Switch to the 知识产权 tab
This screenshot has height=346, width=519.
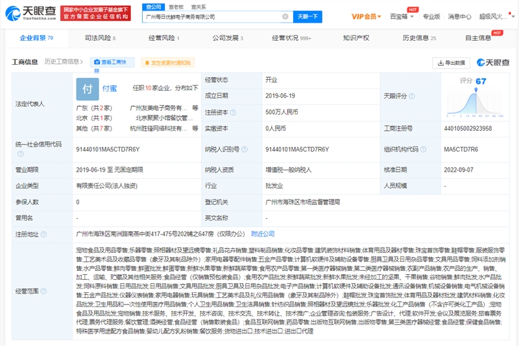(356, 38)
